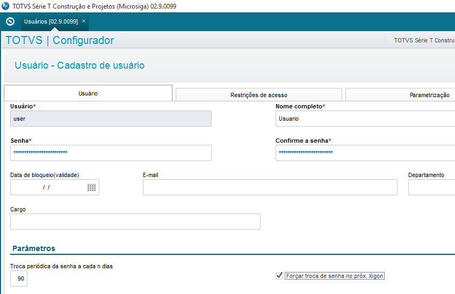Viewport: 455px width, 294px height.
Task: Click the Cargo input field
Action: (135, 222)
